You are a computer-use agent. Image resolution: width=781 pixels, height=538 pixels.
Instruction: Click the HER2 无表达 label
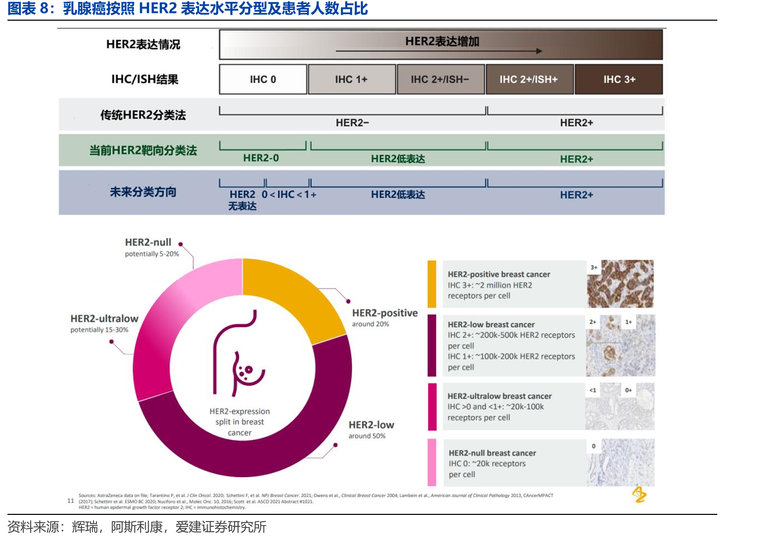pyautogui.click(x=242, y=200)
